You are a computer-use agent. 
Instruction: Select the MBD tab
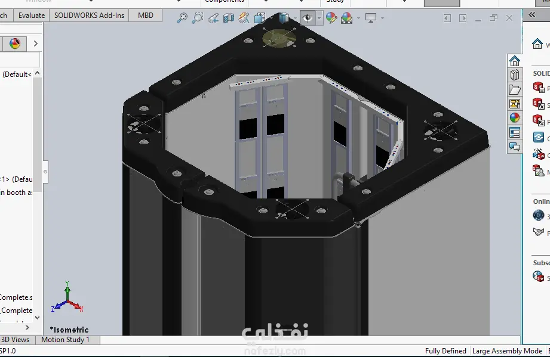pos(146,15)
